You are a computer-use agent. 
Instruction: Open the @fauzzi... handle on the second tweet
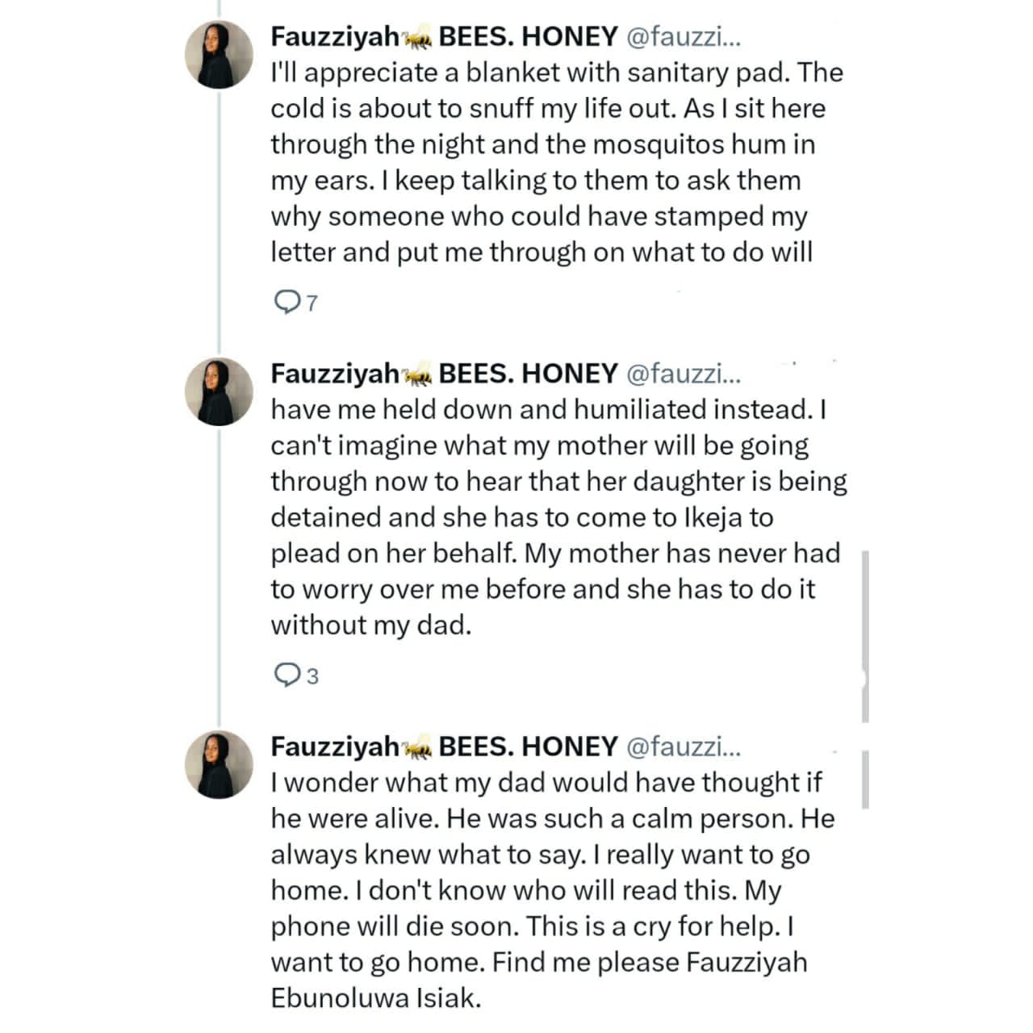tap(683, 374)
